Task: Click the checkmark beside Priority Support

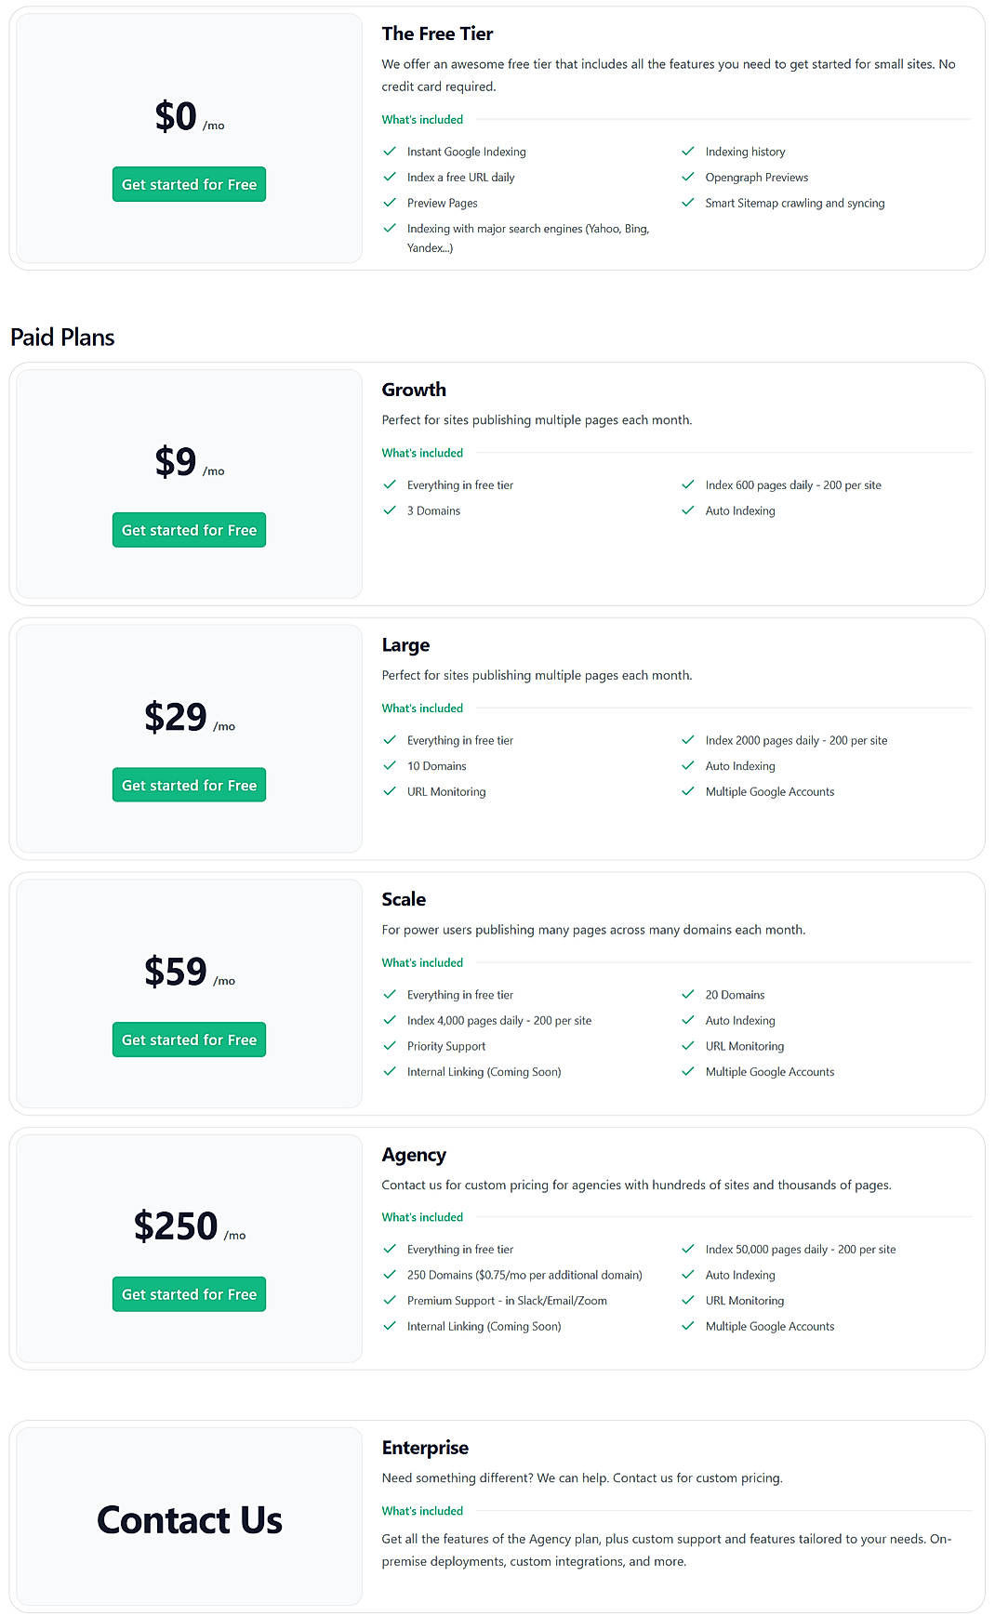Action: point(390,1045)
